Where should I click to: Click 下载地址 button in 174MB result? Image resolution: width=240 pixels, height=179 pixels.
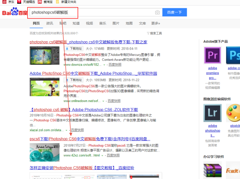tap(74, 49)
